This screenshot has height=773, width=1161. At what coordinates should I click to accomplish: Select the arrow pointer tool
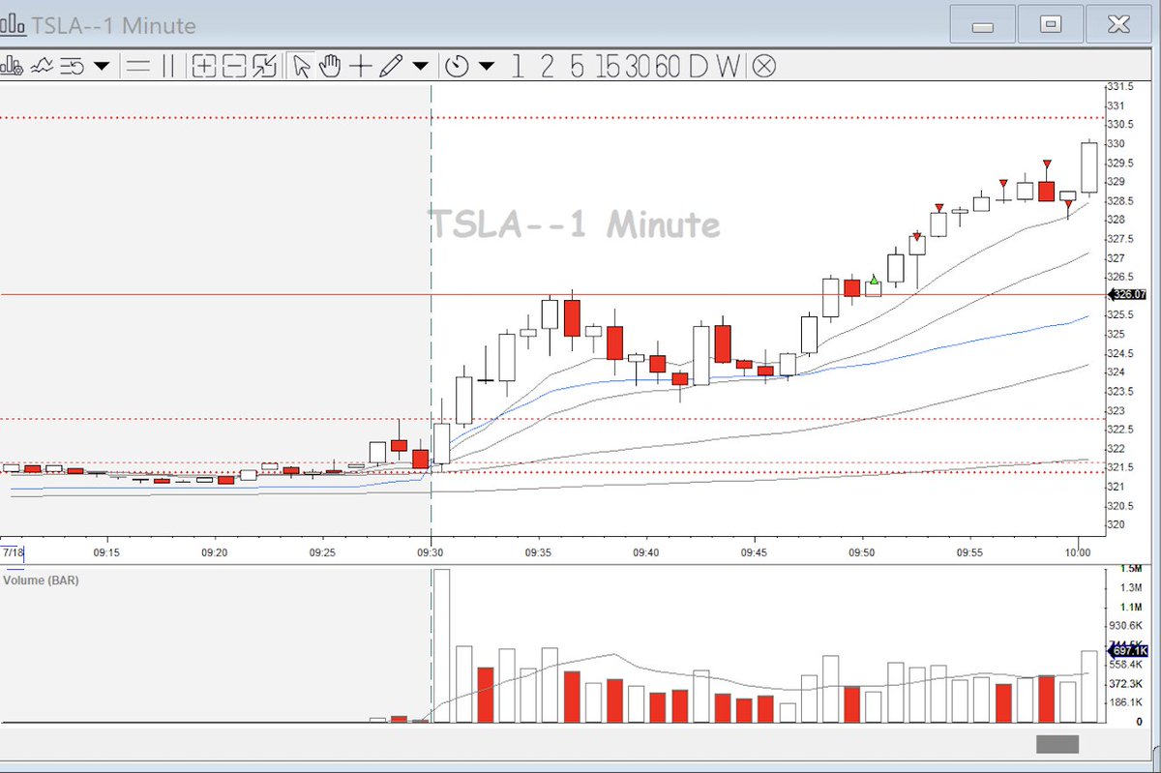tap(301, 66)
